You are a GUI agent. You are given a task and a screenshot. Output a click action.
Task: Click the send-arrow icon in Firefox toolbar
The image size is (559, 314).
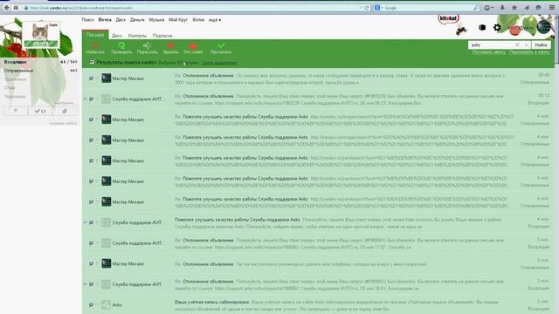[x=527, y=8]
